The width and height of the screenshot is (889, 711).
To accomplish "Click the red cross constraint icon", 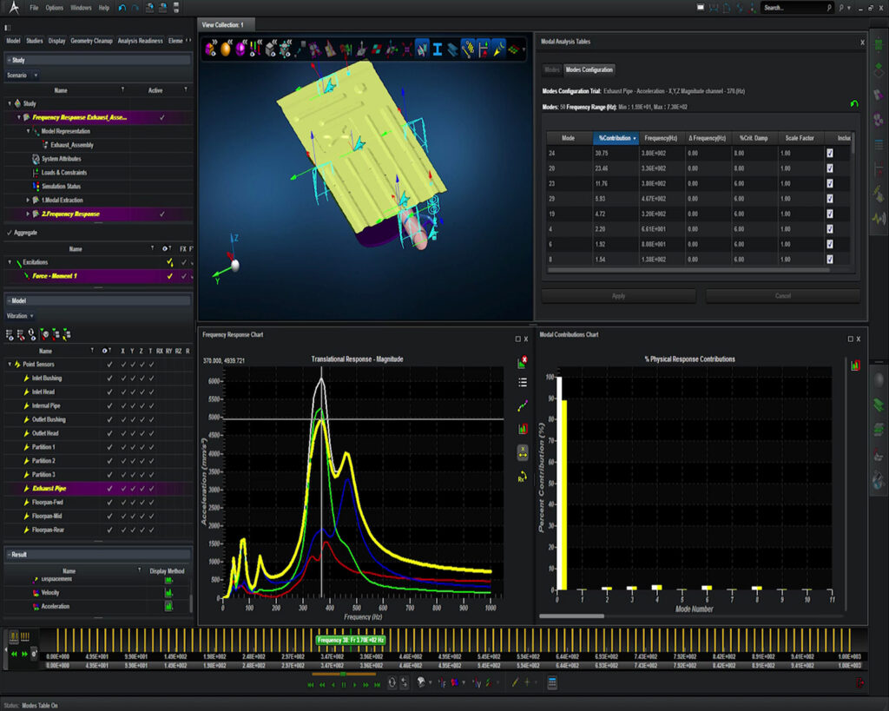I will pyautogui.click(x=406, y=49).
